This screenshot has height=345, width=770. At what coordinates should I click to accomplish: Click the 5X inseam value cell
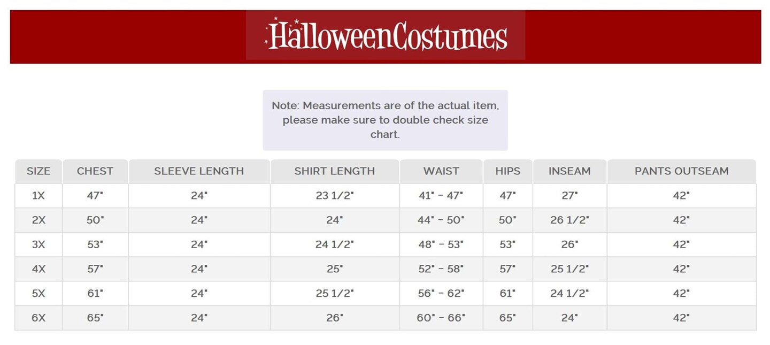[x=569, y=293]
